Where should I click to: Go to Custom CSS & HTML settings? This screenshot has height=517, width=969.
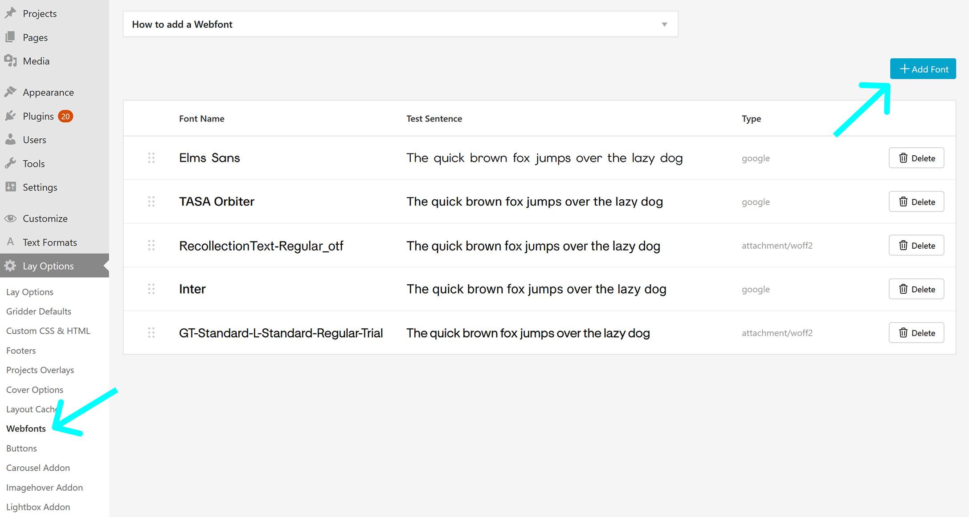(x=48, y=331)
